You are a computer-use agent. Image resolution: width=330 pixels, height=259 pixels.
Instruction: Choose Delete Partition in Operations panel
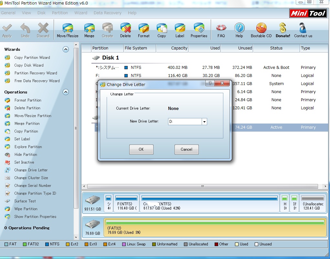[27, 108]
